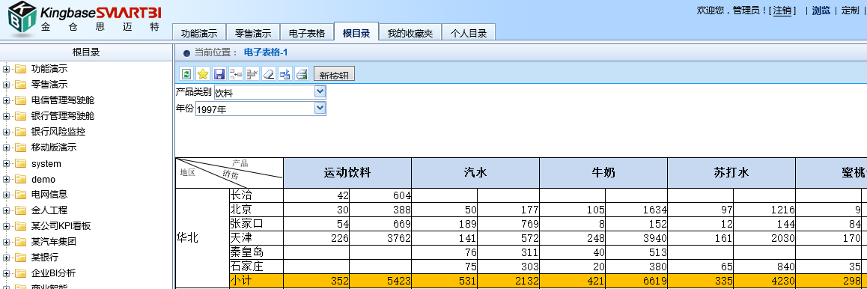The image size is (867, 289).
Task: Save report with the floppy disk icon
Action: (219, 73)
